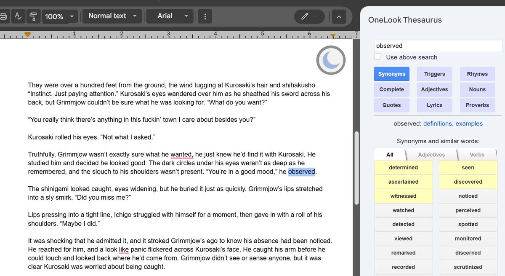Select the Proverbs button
Screen dimensions: 505x276
coord(477,105)
